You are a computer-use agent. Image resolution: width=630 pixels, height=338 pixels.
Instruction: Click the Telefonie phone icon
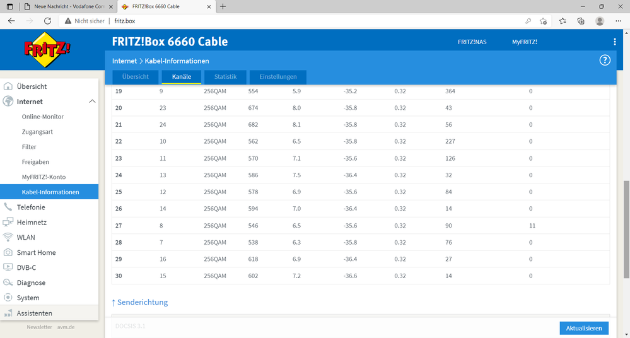pos(8,207)
